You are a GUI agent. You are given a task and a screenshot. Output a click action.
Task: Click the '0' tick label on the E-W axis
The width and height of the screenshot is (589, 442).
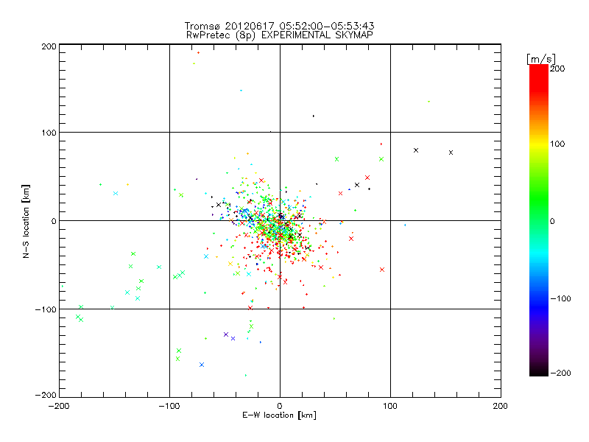click(280, 406)
